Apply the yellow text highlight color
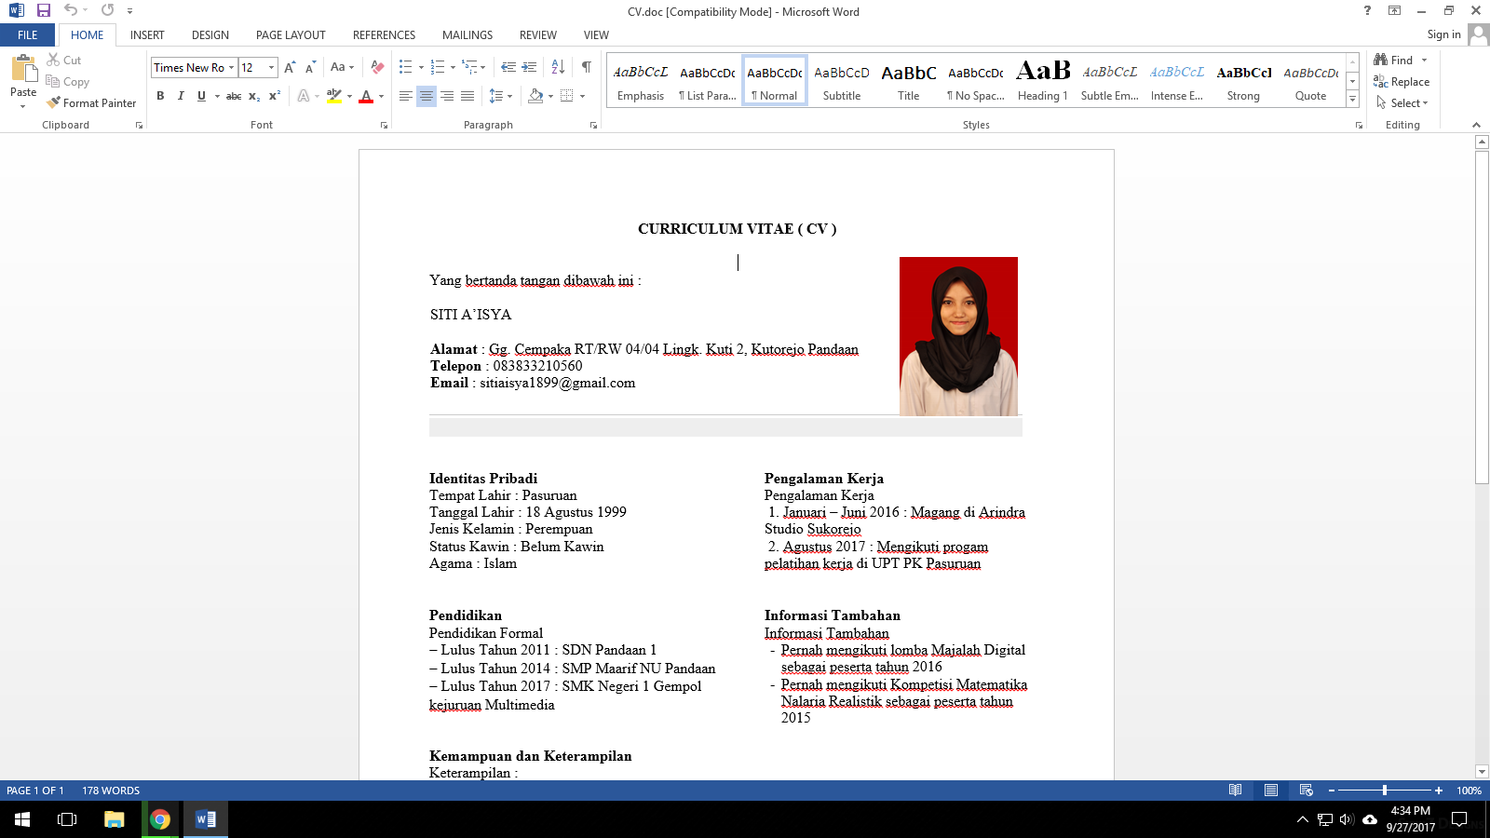 tap(334, 96)
